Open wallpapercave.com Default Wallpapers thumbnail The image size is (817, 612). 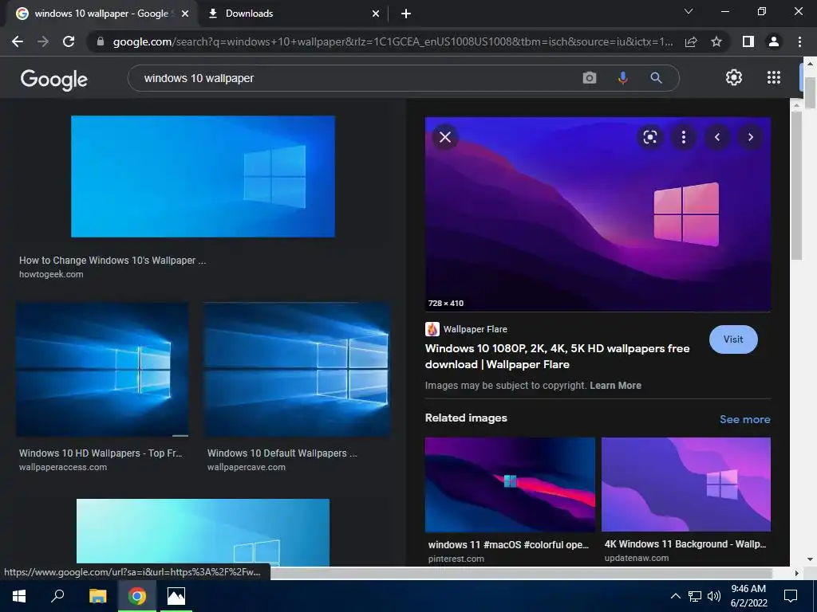click(x=297, y=370)
